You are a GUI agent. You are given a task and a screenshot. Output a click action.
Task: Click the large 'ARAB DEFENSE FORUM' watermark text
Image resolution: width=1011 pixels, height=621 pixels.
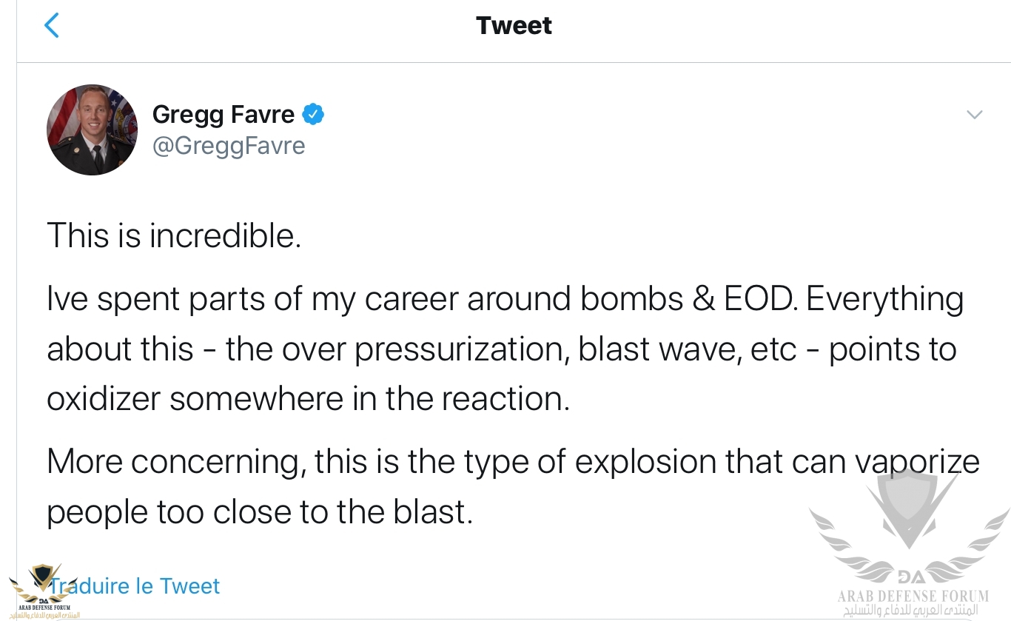(913, 596)
